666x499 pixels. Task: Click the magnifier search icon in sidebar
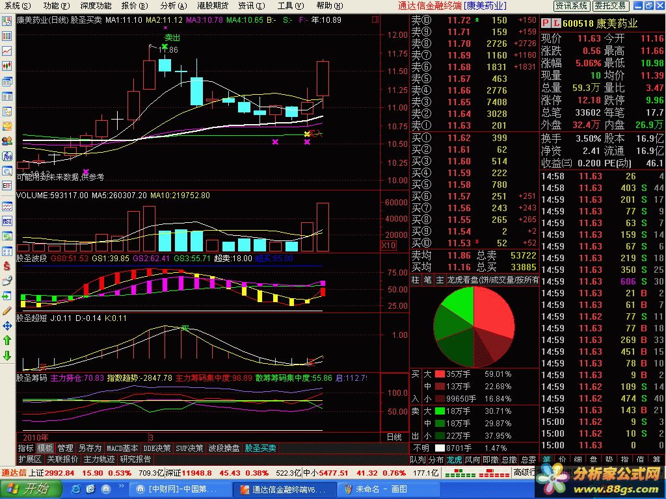coord(7,171)
